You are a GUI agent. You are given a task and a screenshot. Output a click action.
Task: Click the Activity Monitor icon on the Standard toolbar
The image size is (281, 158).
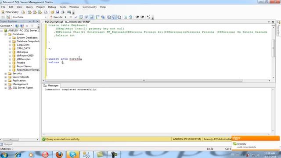69,12
